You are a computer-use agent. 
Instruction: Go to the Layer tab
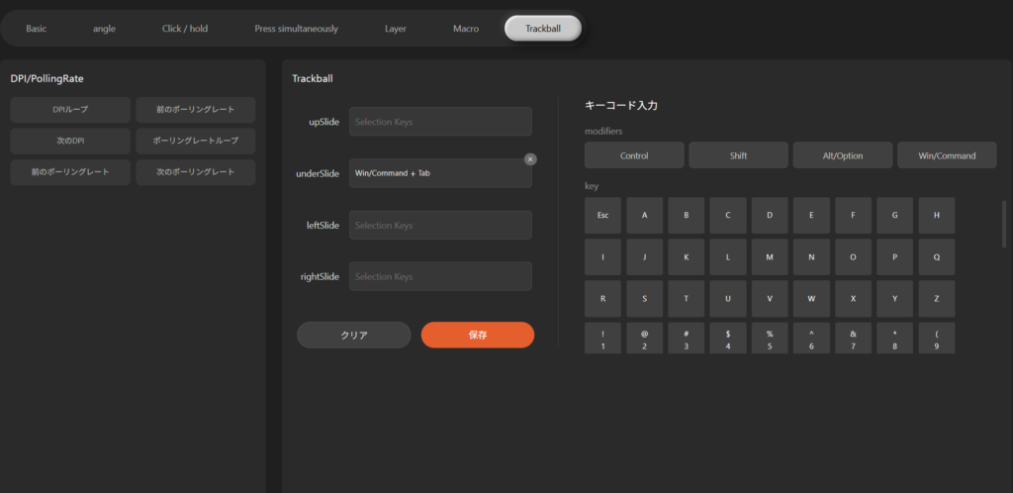pyautogui.click(x=396, y=29)
